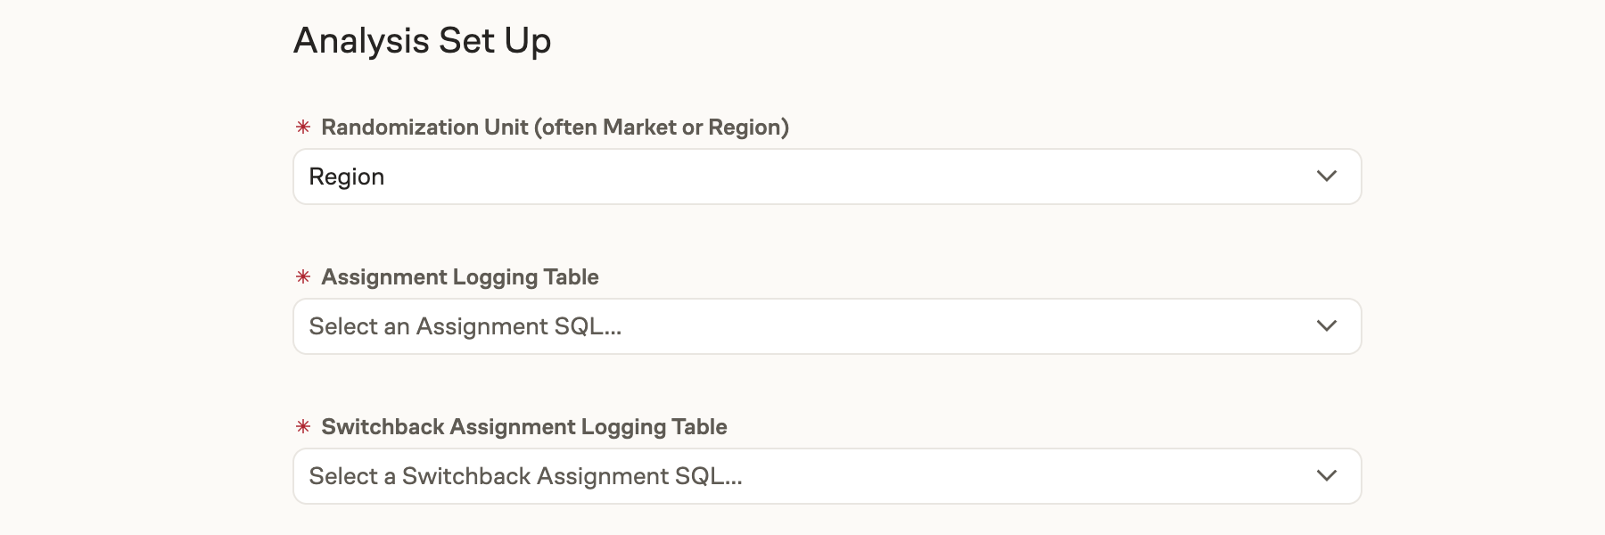Click the word 'Analysis' in the heading
1605x535 pixels.
(361, 41)
